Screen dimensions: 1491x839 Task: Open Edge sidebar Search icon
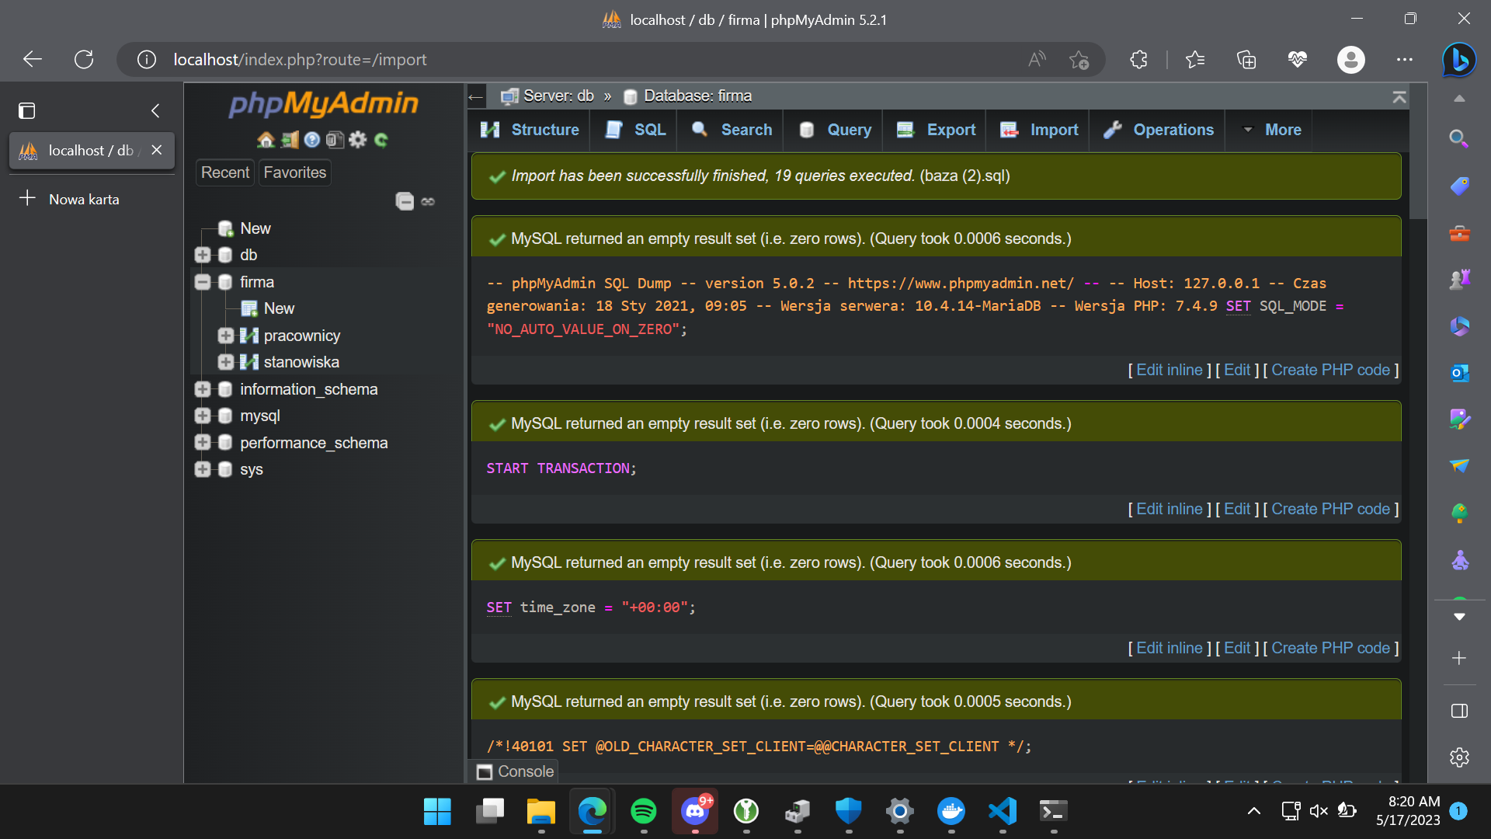1459,139
